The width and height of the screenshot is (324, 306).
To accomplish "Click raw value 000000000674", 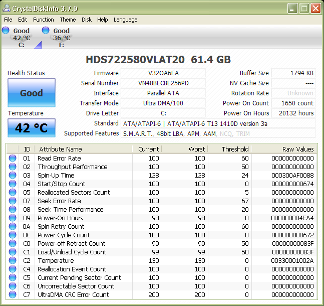I will pos(292,184).
